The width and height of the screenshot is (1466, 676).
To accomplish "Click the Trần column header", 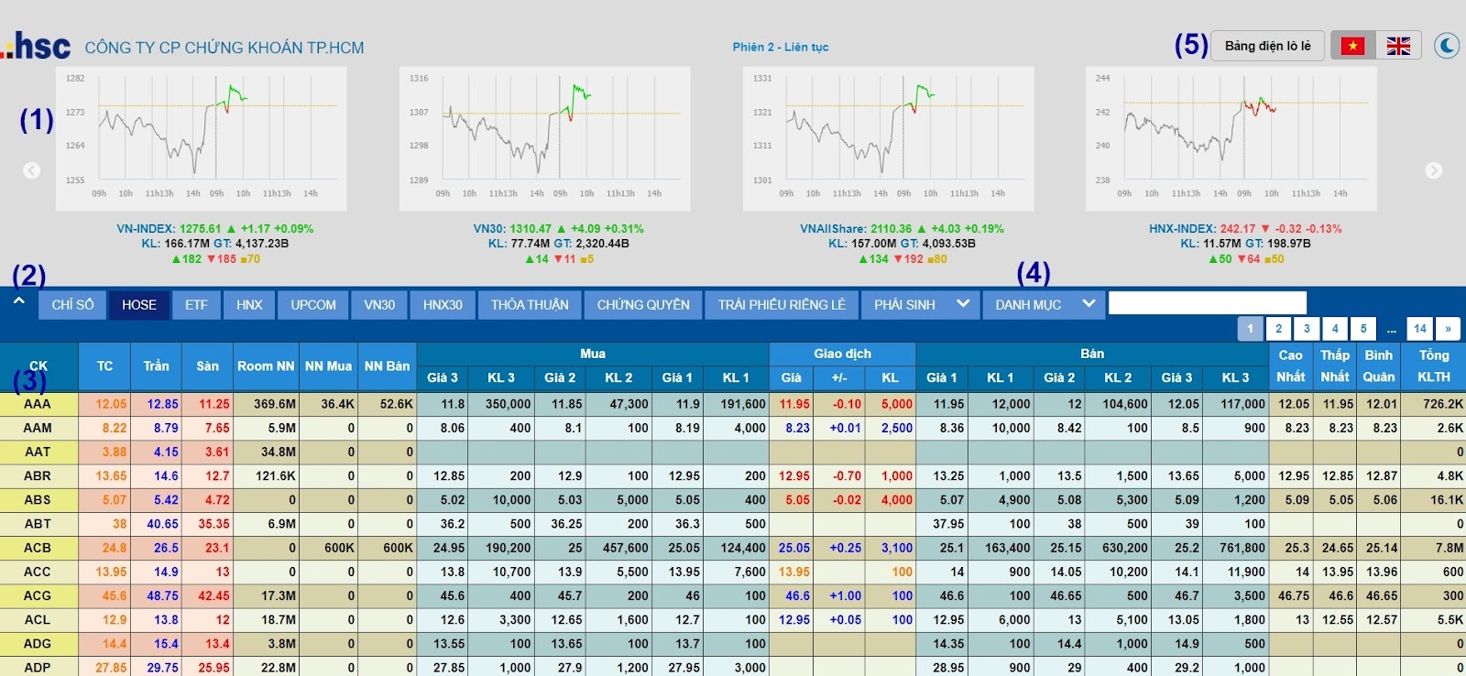I will pyautogui.click(x=156, y=365).
